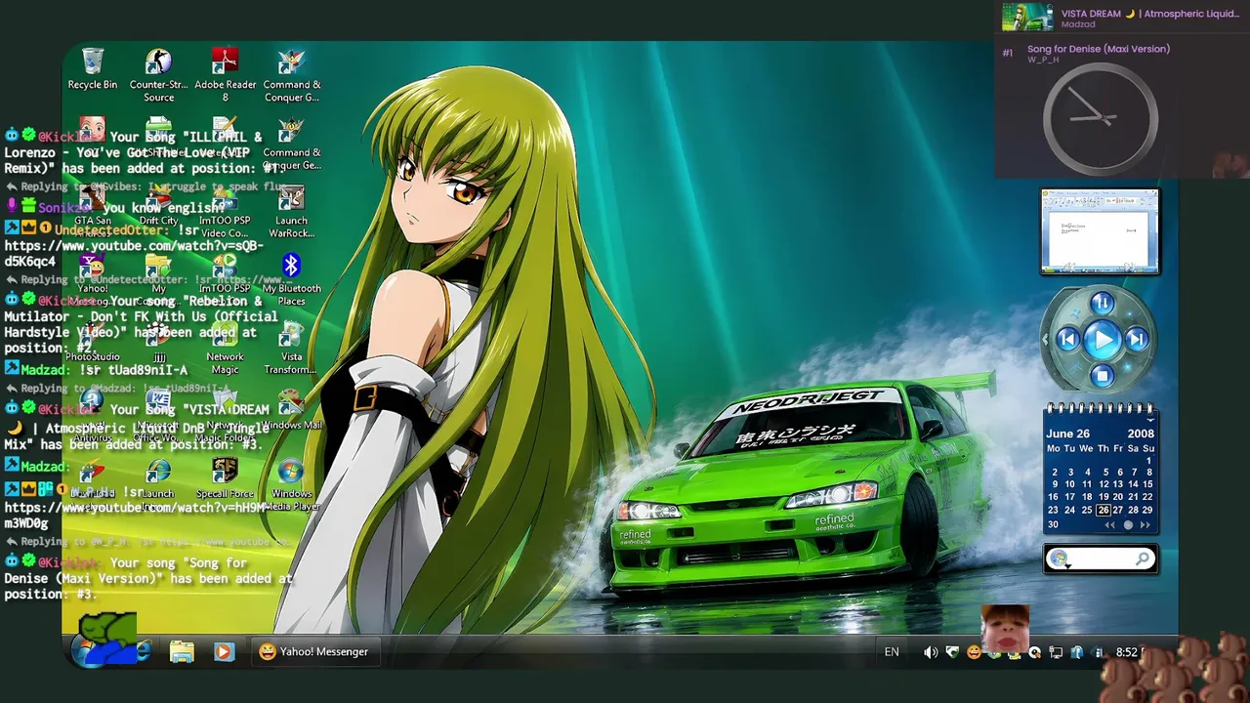This screenshot has width=1250, height=703.
Task: Skip to next track in media gadget
Action: pyautogui.click(x=1137, y=340)
